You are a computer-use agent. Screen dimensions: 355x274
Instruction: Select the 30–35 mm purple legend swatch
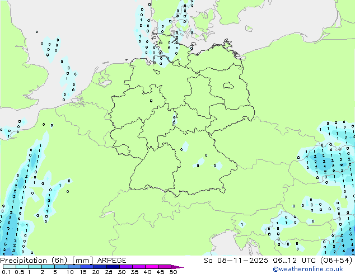125,267
